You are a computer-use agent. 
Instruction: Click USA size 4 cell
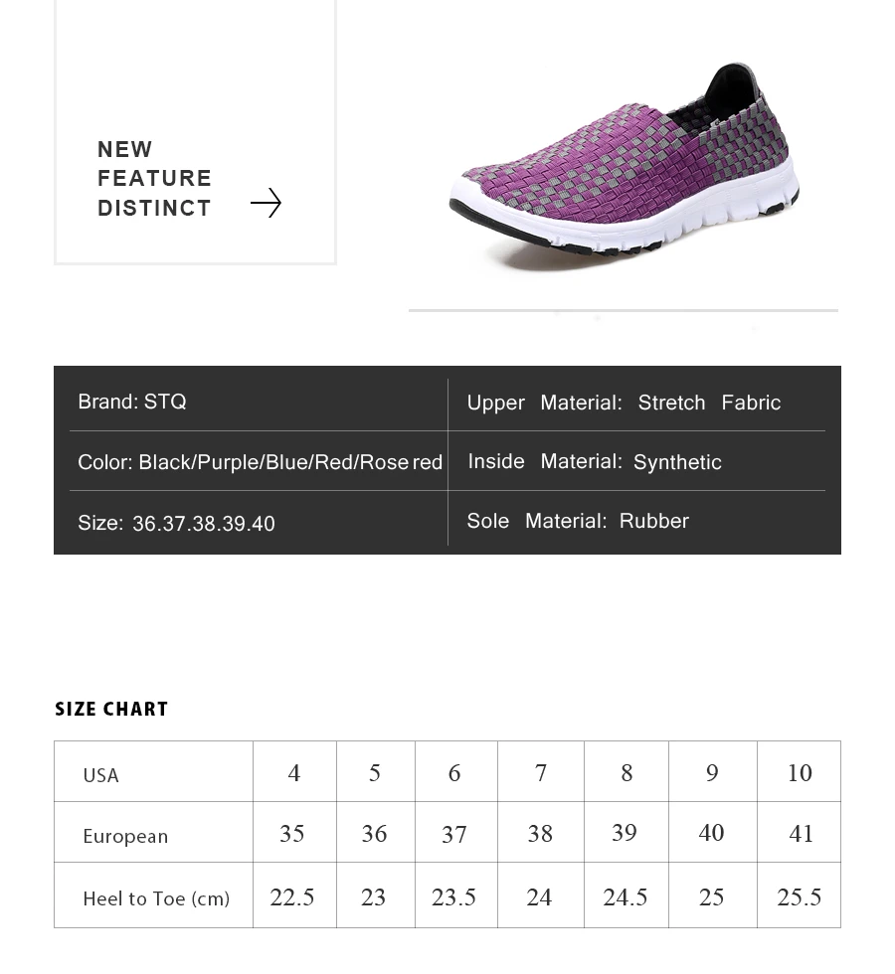pyautogui.click(x=294, y=773)
